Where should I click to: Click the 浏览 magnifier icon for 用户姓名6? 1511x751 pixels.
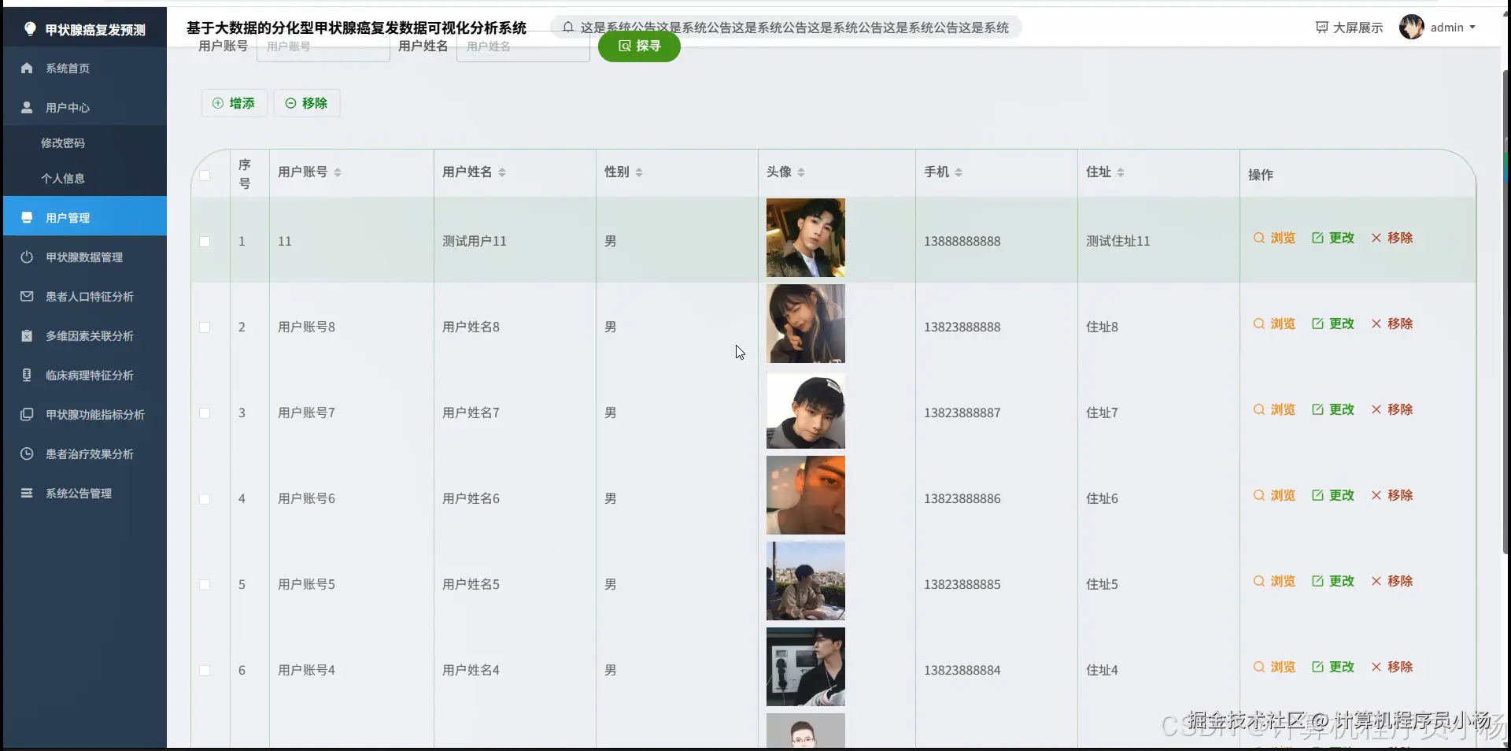[x=1259, y=495]
